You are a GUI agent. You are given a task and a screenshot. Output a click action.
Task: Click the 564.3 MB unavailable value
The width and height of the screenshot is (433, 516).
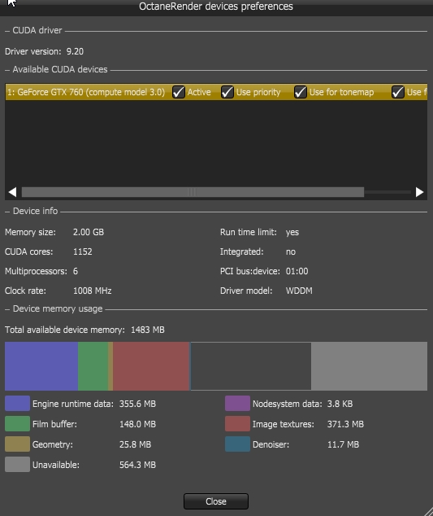[x=137, y=465]
